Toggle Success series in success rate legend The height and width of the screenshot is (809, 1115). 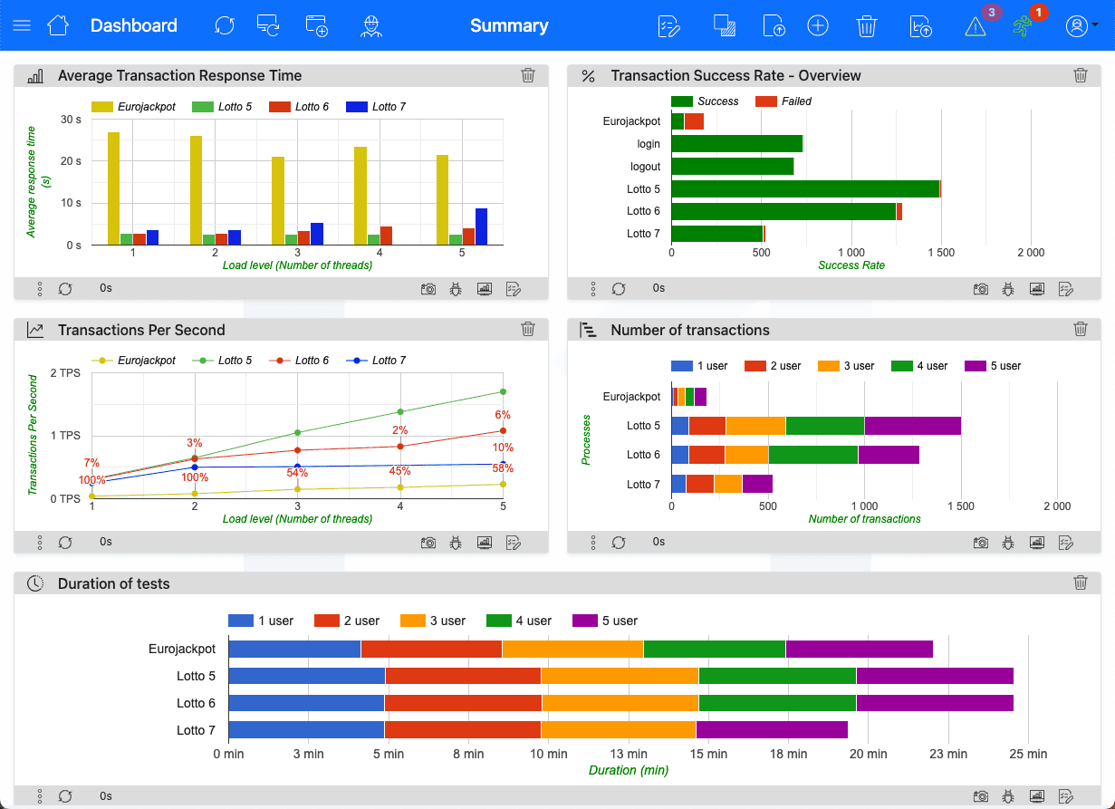705,101
